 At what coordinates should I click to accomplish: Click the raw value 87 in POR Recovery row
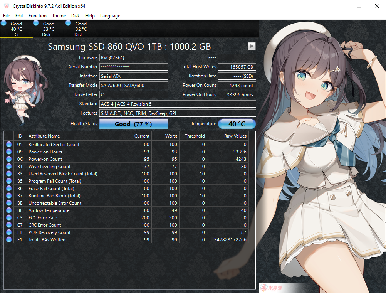coord(244,232)
